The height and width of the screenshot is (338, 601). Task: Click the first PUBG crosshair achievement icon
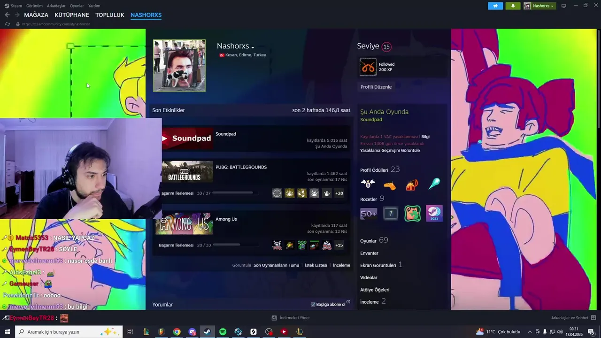[x=277, y=193]
